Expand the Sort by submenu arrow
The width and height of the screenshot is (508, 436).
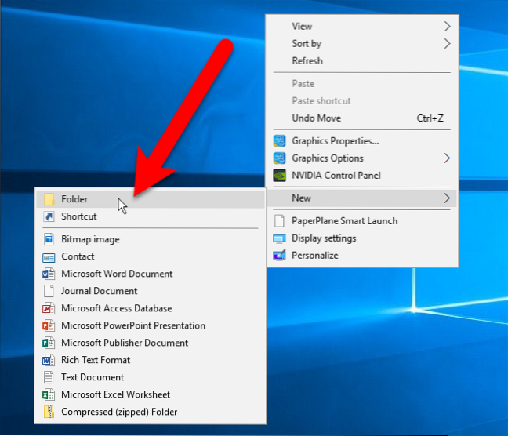pyautogui.click(x=447, y=44)
